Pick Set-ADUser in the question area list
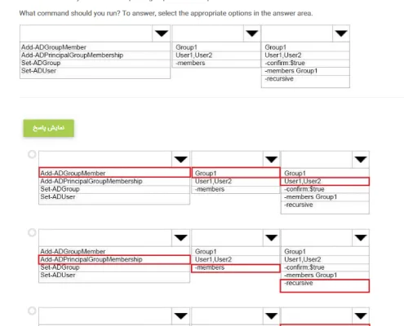 coord(38,71)
